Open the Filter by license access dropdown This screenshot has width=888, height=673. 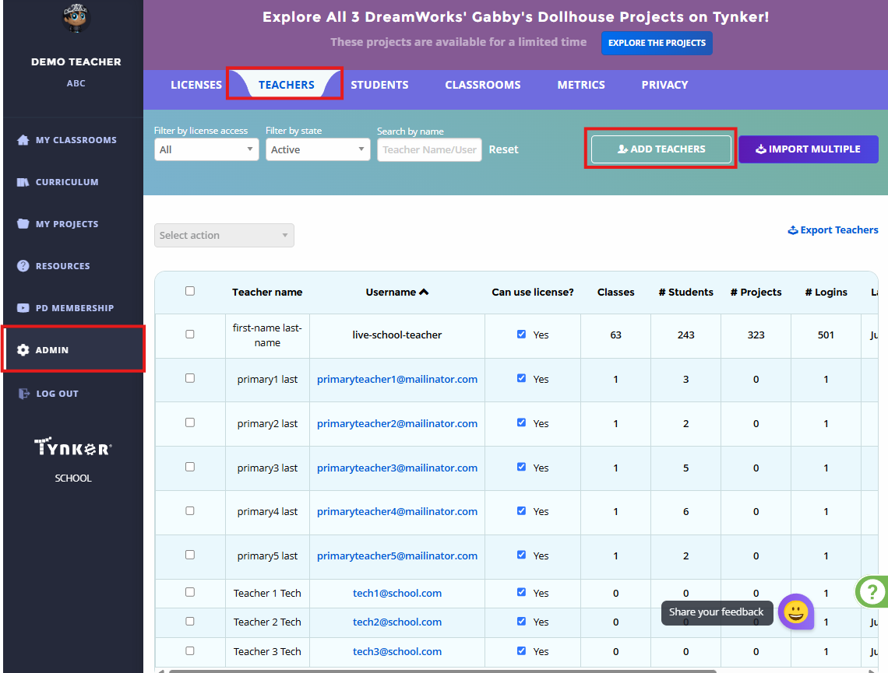coord(206,149)
